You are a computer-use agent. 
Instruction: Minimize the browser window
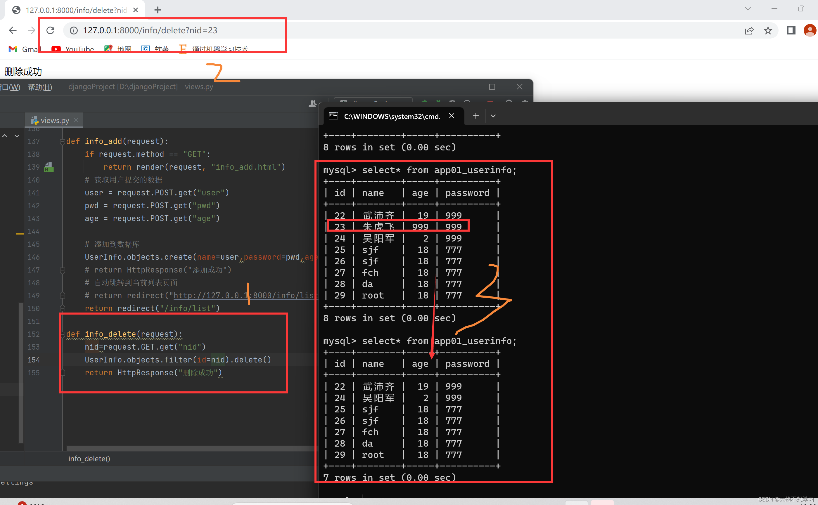pyautogui.click(x=774, y=9)
